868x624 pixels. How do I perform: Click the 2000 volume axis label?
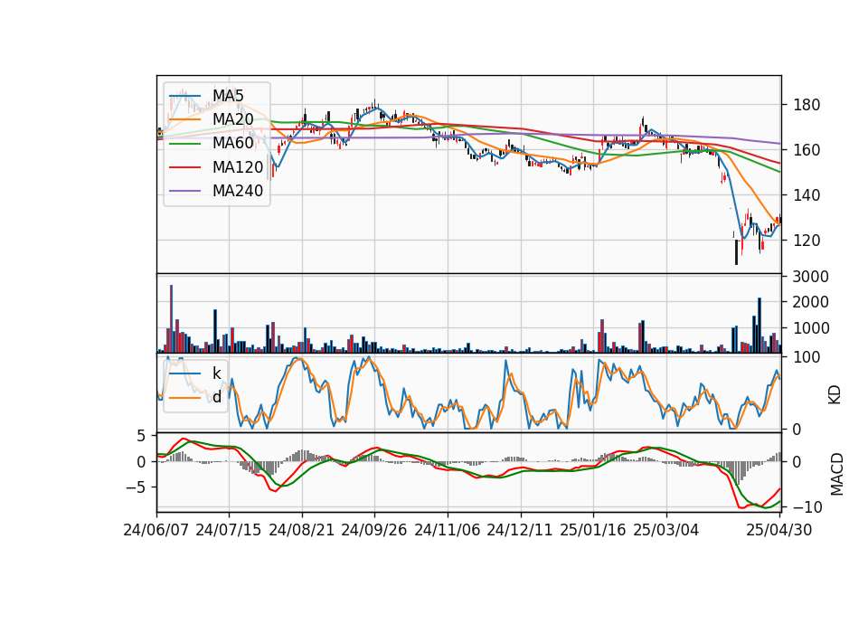point(811,302)
